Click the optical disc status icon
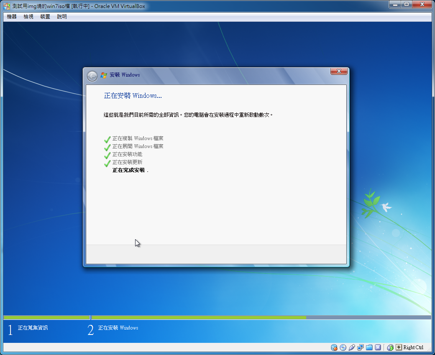 (343, 347)
